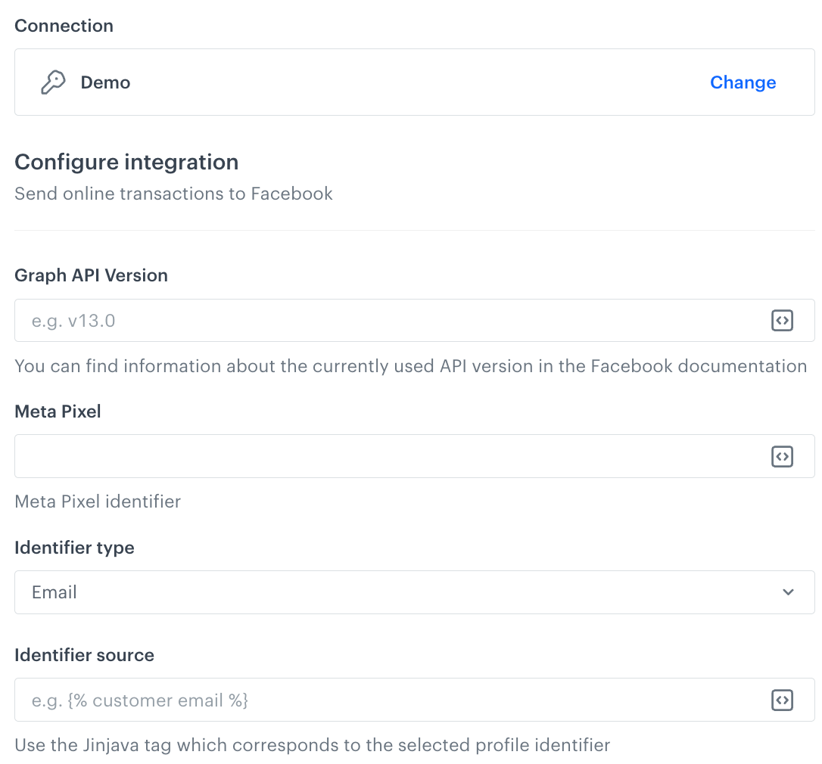Click the merge-tag icon beside Graph API Version input

[x=782, y=320]
